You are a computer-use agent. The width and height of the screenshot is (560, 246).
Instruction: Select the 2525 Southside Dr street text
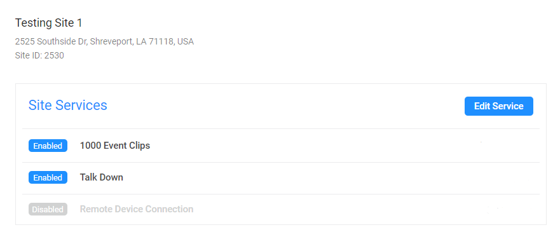(x=51, y=42)
